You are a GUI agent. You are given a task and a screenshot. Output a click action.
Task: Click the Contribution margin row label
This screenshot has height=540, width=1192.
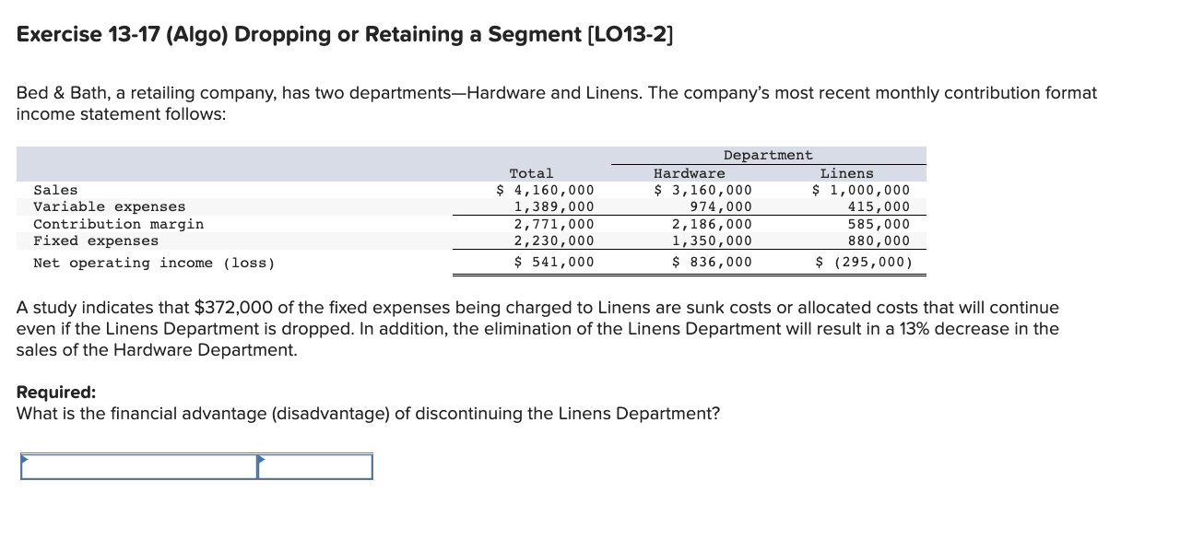tap(119, 223)
